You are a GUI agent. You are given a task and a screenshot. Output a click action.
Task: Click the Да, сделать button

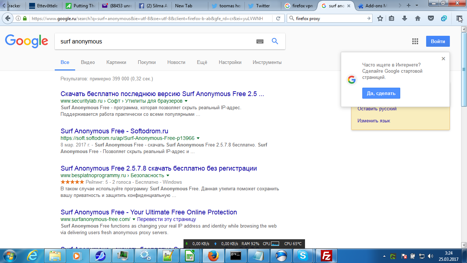pyautogui.click(x=381, y=93)
